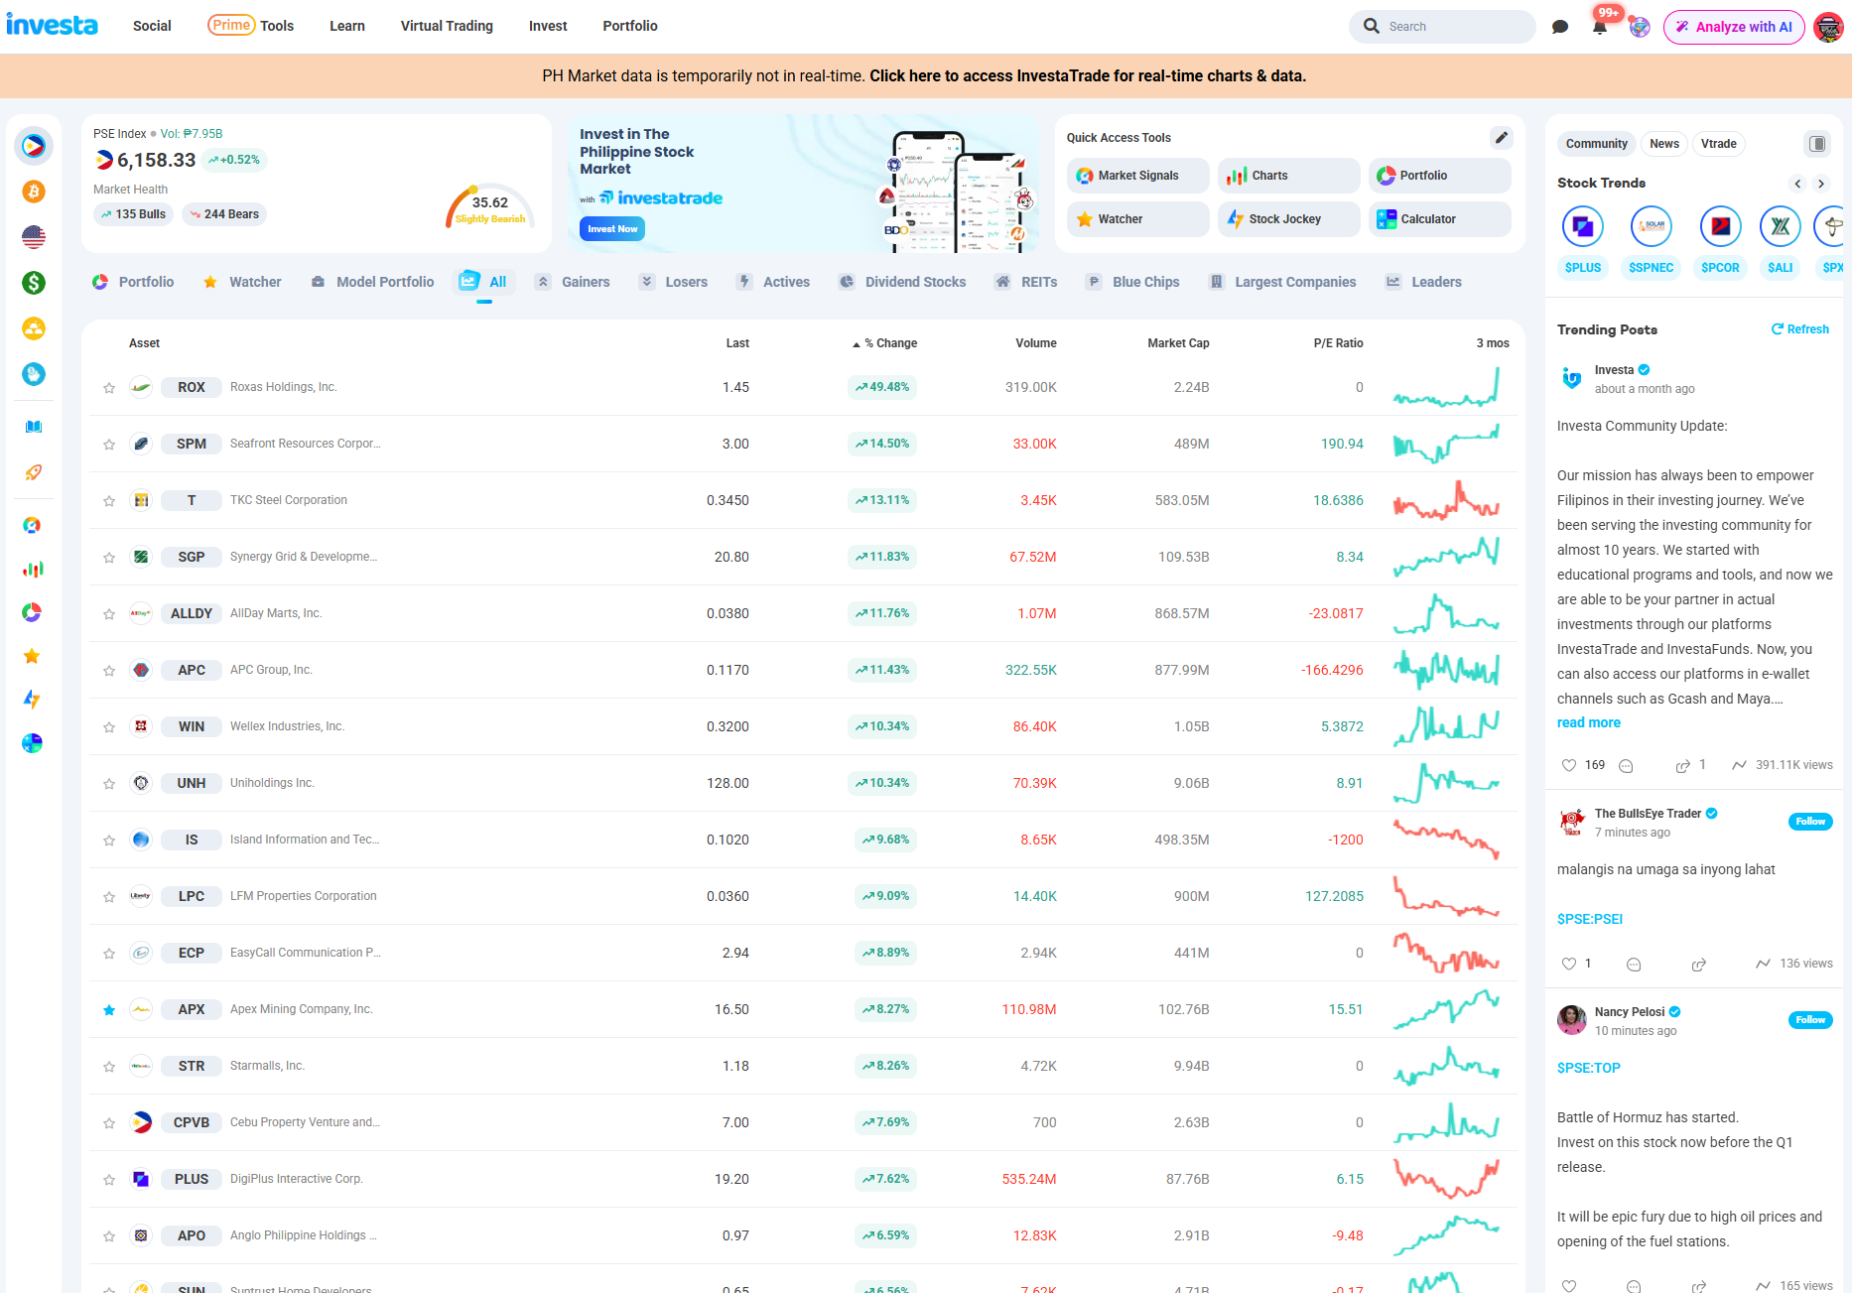Viewport: 1852px width, 1293px height.
Task: Click InvestaTrade real-time data banner link
Action: click(x=1088, y=76)
